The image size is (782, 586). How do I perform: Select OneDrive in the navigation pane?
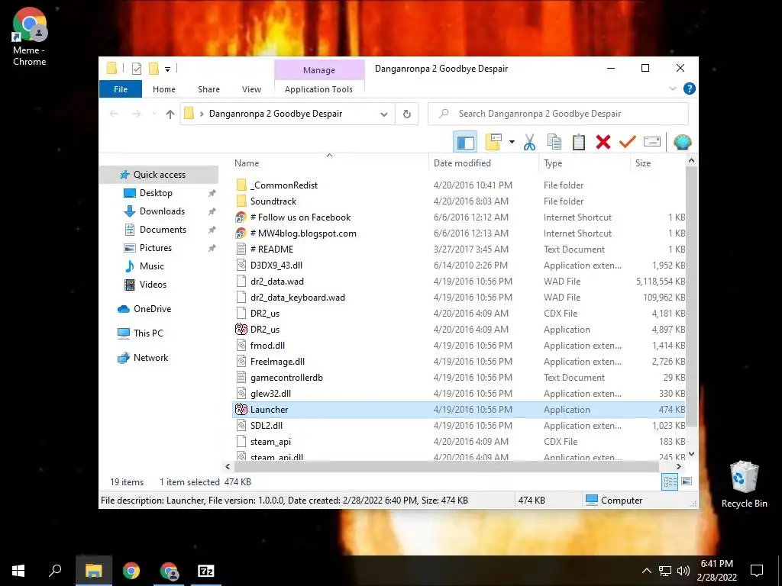[152, 309]
